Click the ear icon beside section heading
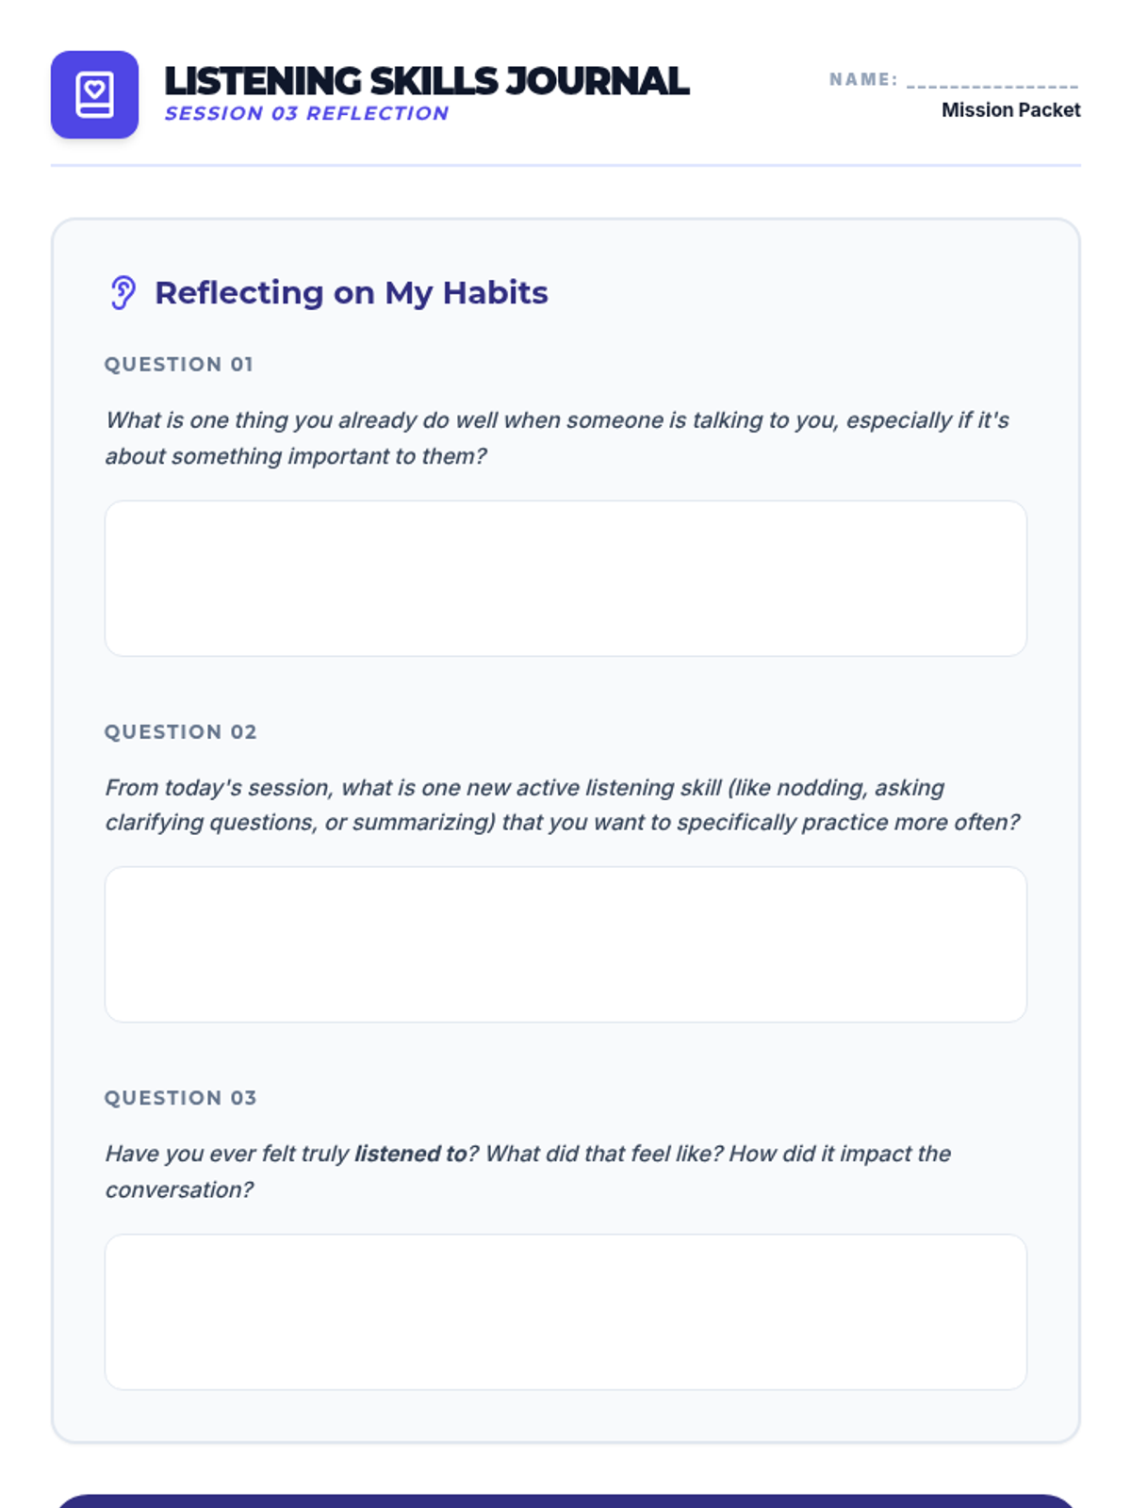Viewport: 1131px width, 1508px height. coord(123,292)
